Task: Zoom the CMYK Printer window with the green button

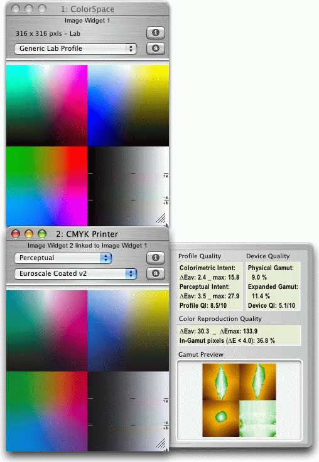Action: [42, 234]
